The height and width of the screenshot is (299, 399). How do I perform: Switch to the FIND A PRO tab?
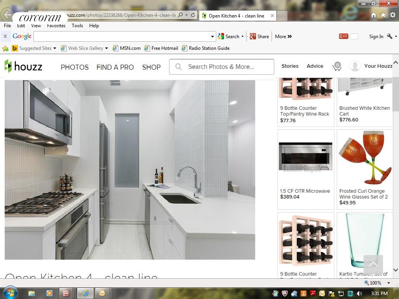(x=115, y=67)
